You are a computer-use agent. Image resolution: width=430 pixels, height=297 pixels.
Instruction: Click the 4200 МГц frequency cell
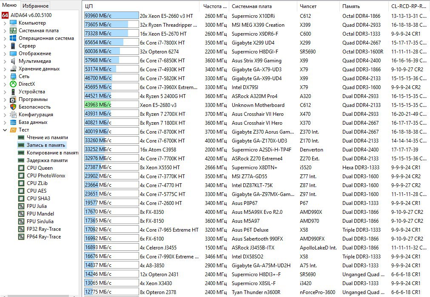216,159
